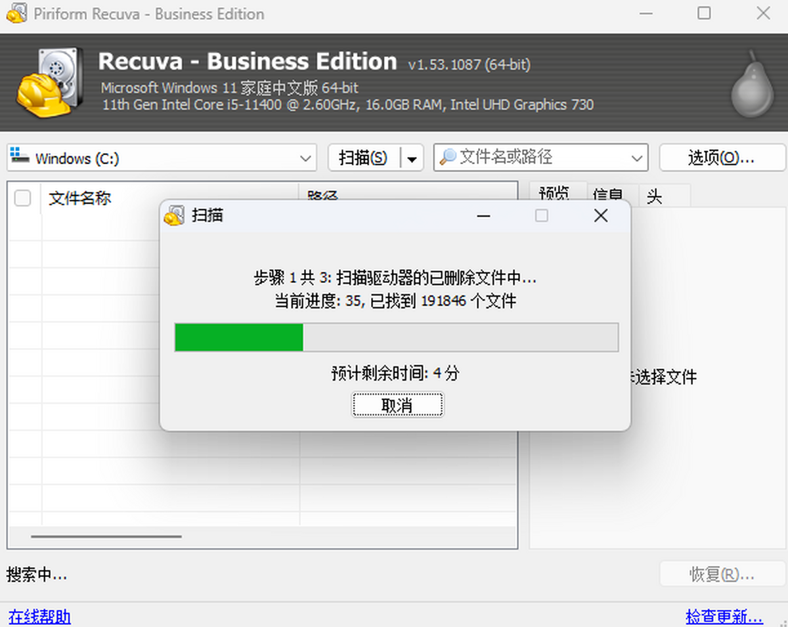Viewport: 788px width, 627px height.
Task: Open the 在线帮助 online help link
Action: pos(39,616)
